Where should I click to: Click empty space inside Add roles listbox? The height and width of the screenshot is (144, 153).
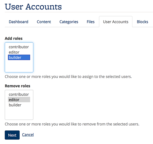19,66
